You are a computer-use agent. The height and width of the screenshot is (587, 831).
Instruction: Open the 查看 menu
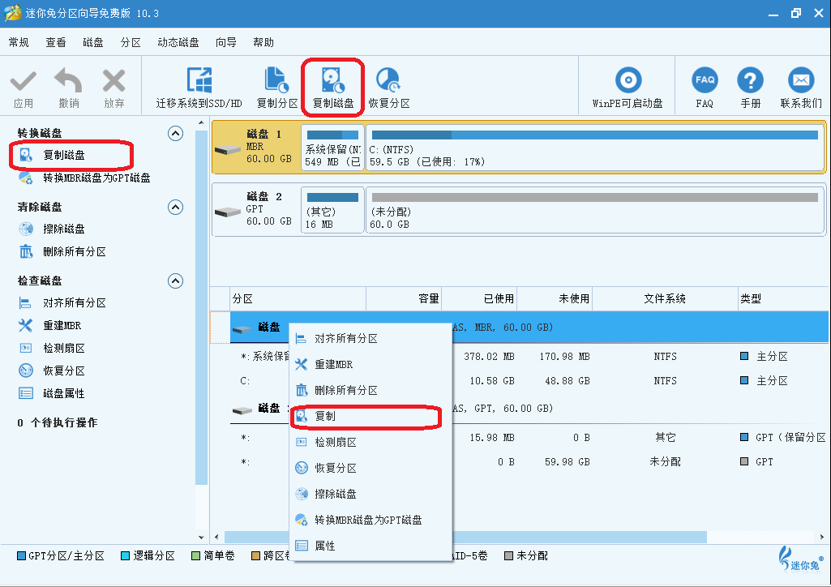click(x=56, y=42)
